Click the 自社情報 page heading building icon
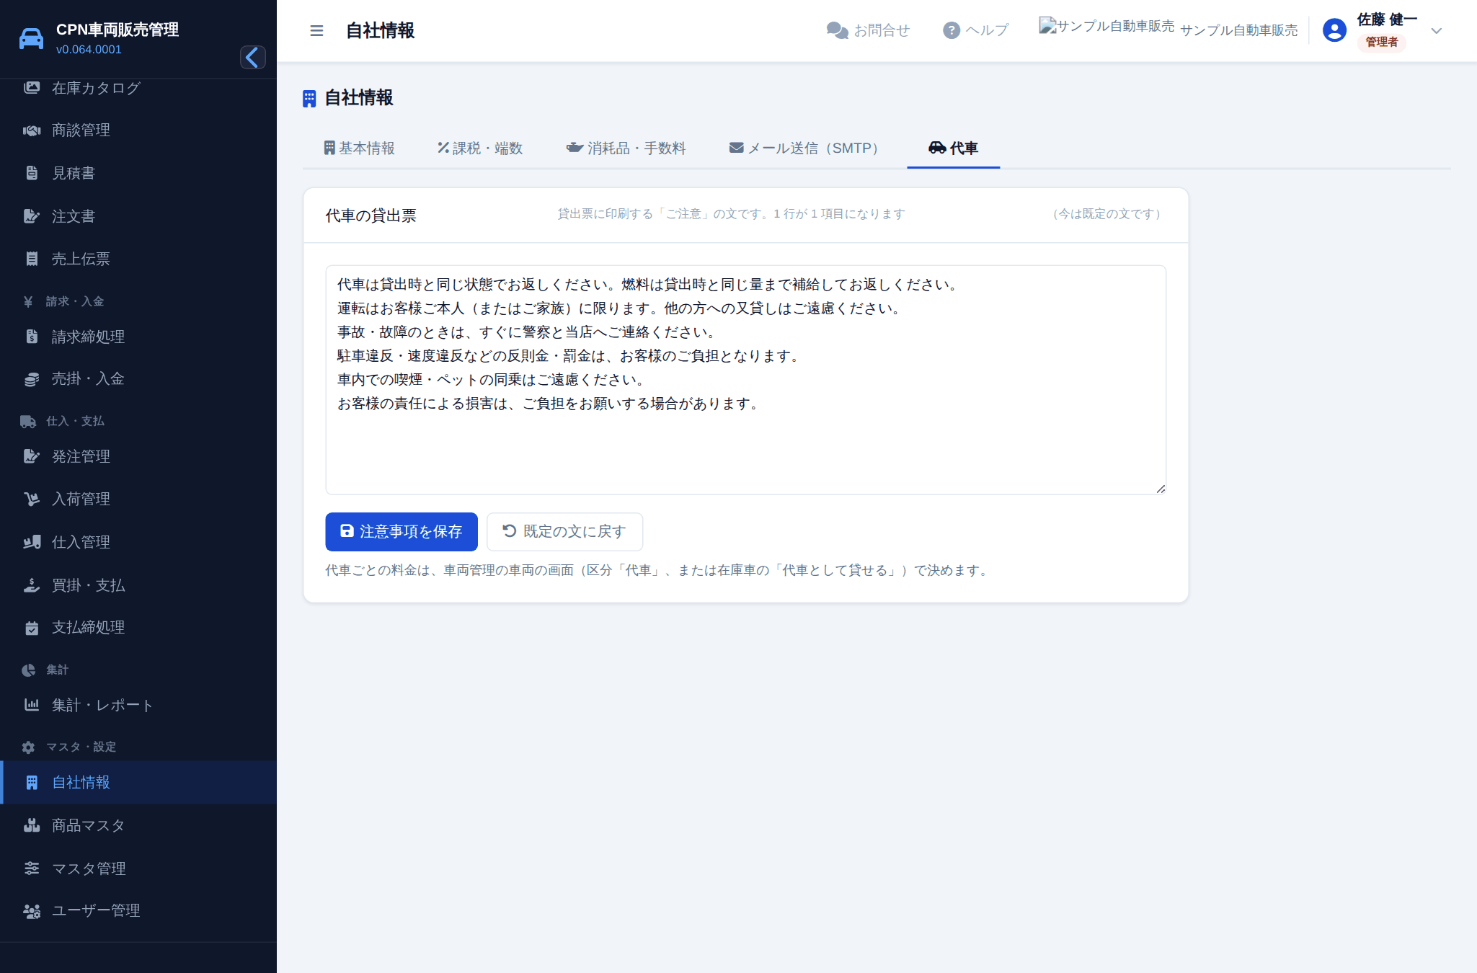Image resolution: width=1477 pixels, height=973 pixels. [x=309, y=99]
